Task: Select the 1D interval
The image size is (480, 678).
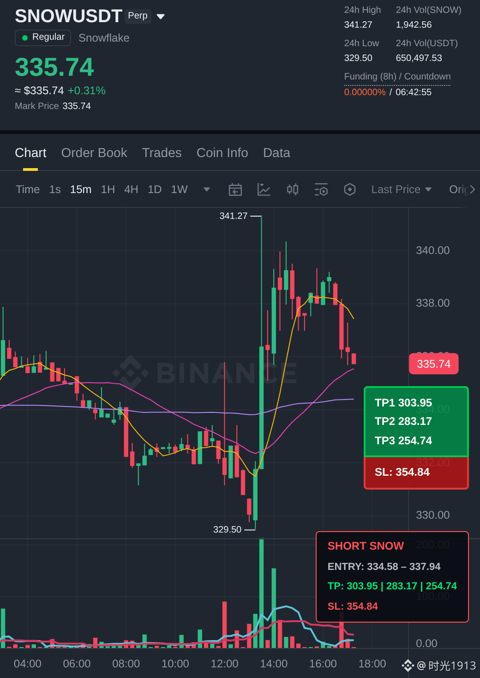Action: (x=155, y=189)
